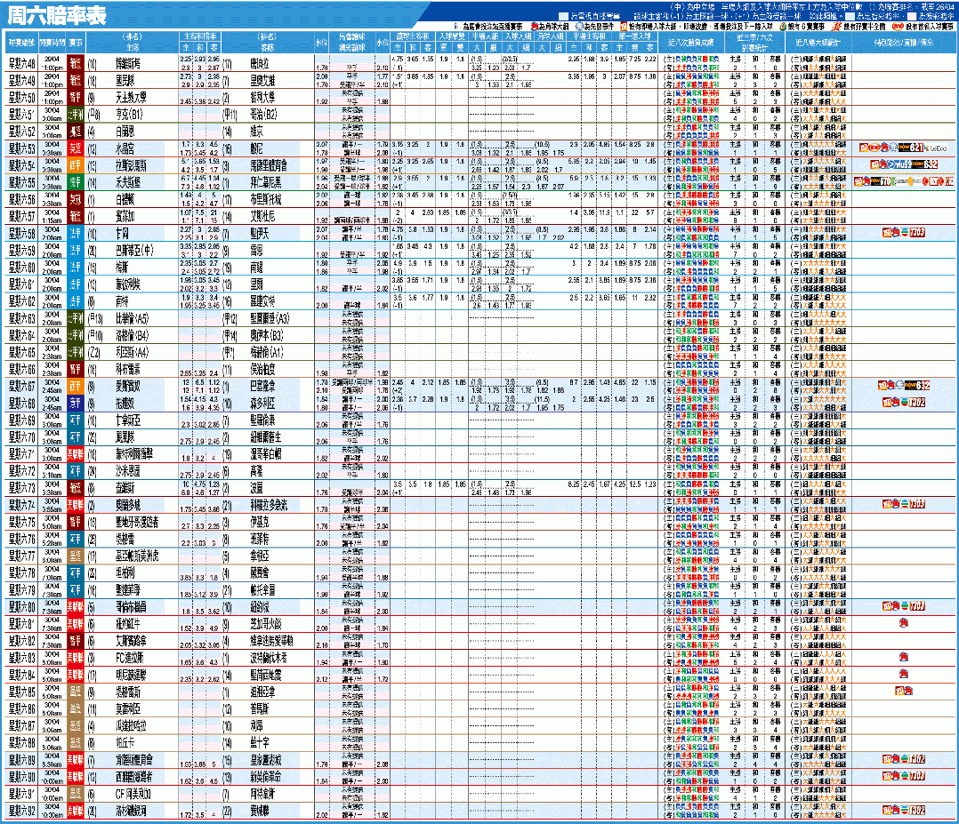The height and width of the screenshot is (824, 959).
Task: Click away team 巴塞隆拿
Action: [x=262, y=387]
